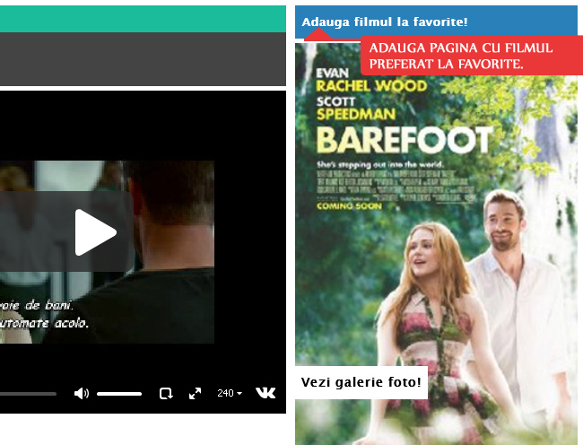
Task: Open 'Vezi galerie foto!' button
Action: (x=361, y=382)
